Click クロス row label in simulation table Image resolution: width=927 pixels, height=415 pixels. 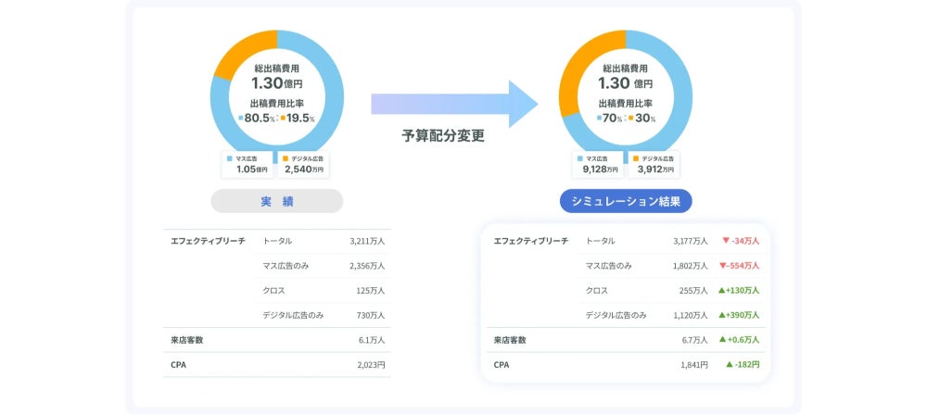(596, 291)
